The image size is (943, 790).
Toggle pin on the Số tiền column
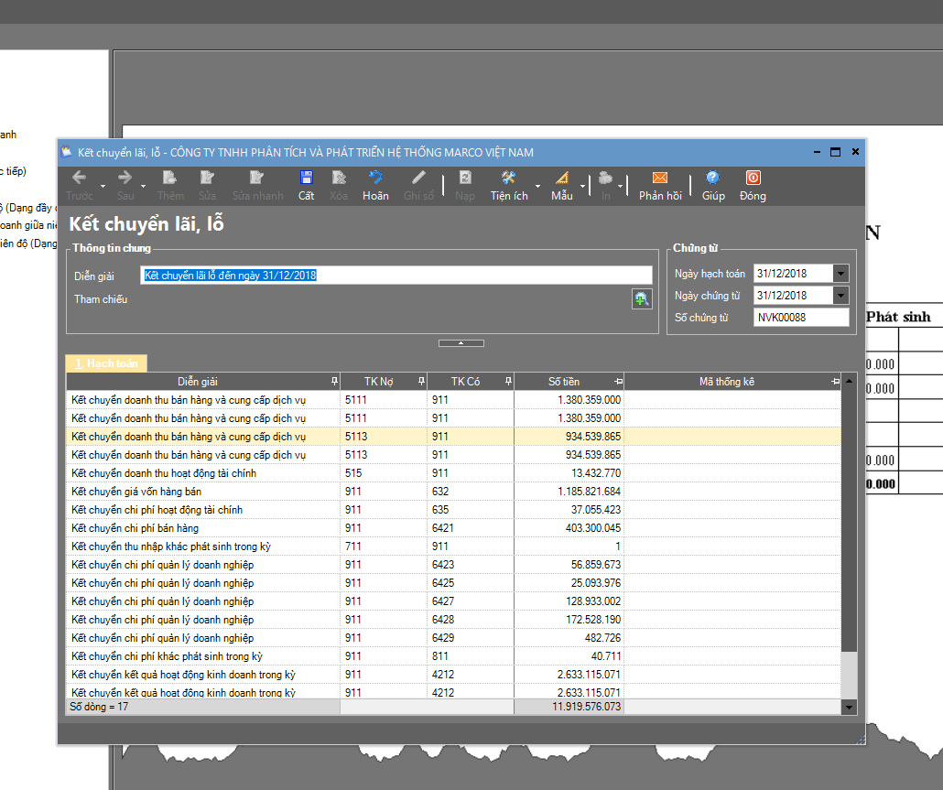[x=618, y=381]
